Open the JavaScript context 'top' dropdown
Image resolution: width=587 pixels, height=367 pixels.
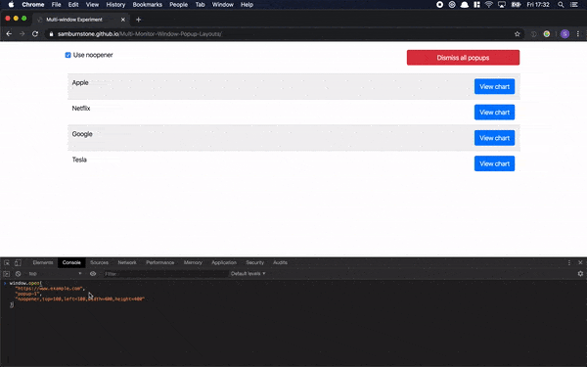coord(55,274)
